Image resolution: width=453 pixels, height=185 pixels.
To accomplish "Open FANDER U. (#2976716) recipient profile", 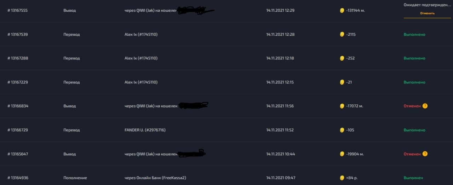I will pos(145,130).
